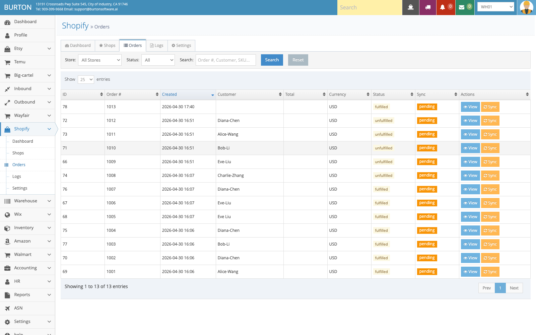Click the Profile person icon in sidebar
Viewport: 536px width, 335px height.
point(7,36)
